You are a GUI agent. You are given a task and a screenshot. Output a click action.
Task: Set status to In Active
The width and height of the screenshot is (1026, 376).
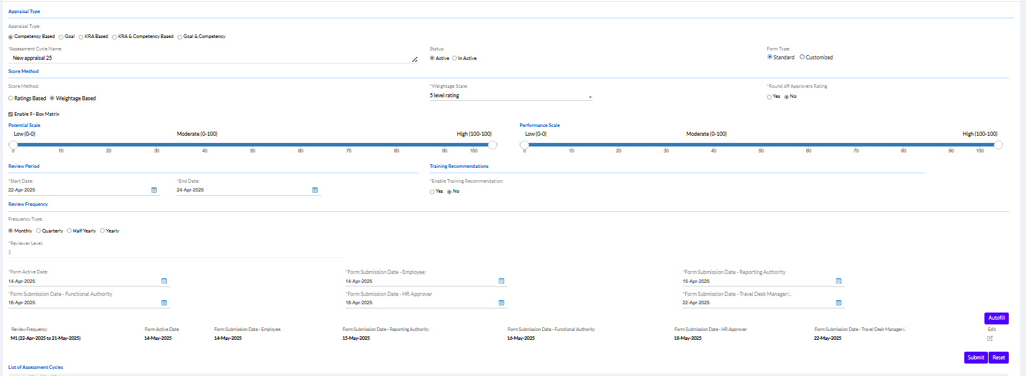pos(455,59)
